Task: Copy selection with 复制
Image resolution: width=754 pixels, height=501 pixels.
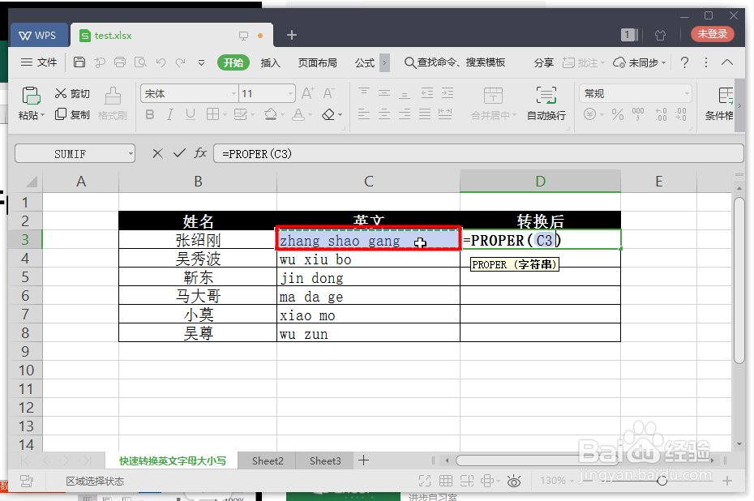Action: pyautogui.click(x=72, y=114)
